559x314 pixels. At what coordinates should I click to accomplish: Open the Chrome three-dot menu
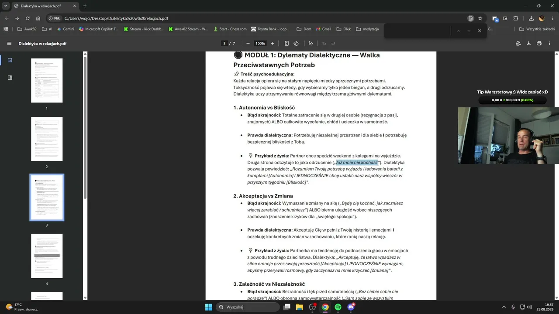tap(552, 18)
